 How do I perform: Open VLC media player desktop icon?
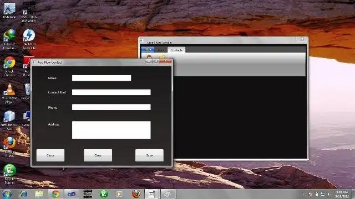[9, 93]
